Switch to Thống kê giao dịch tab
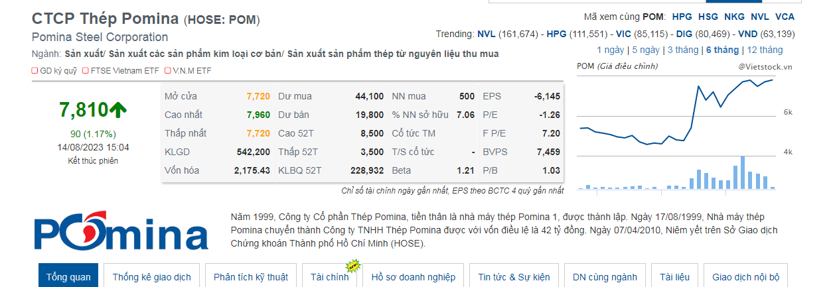833x287 pixels. 152,277
